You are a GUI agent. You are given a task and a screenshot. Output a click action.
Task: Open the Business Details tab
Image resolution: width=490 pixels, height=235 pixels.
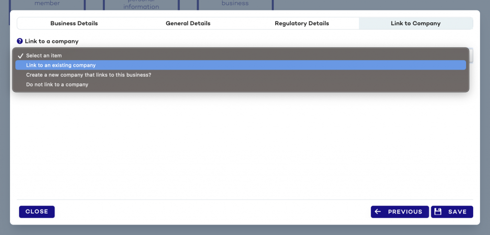click(x=74, y=23)
